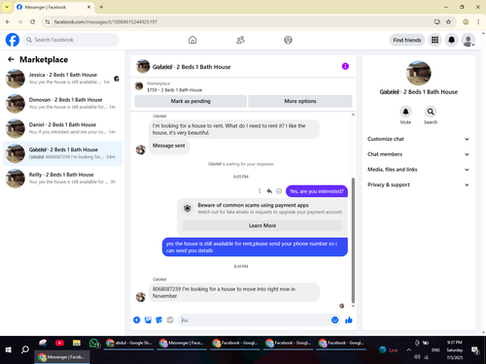Image resolution: width=486 pixels, height=364 pixels.
Task: Open Windows notification center icon
Action: [475, 349]
